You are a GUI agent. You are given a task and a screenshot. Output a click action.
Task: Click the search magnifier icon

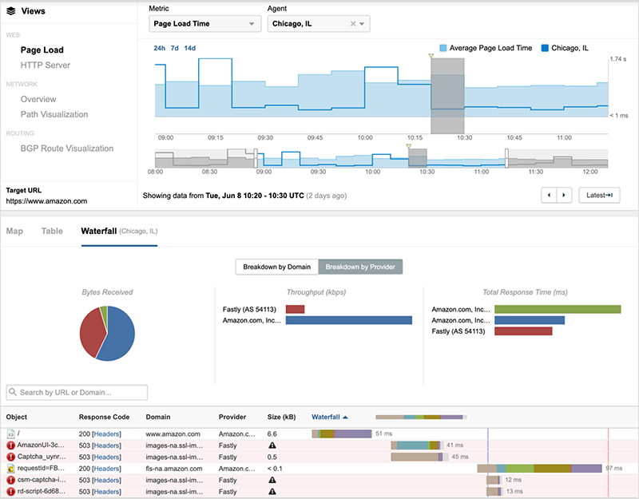(x=14, y=393)
